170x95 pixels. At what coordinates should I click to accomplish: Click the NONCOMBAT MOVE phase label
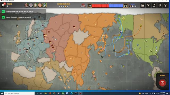(63, 4)
